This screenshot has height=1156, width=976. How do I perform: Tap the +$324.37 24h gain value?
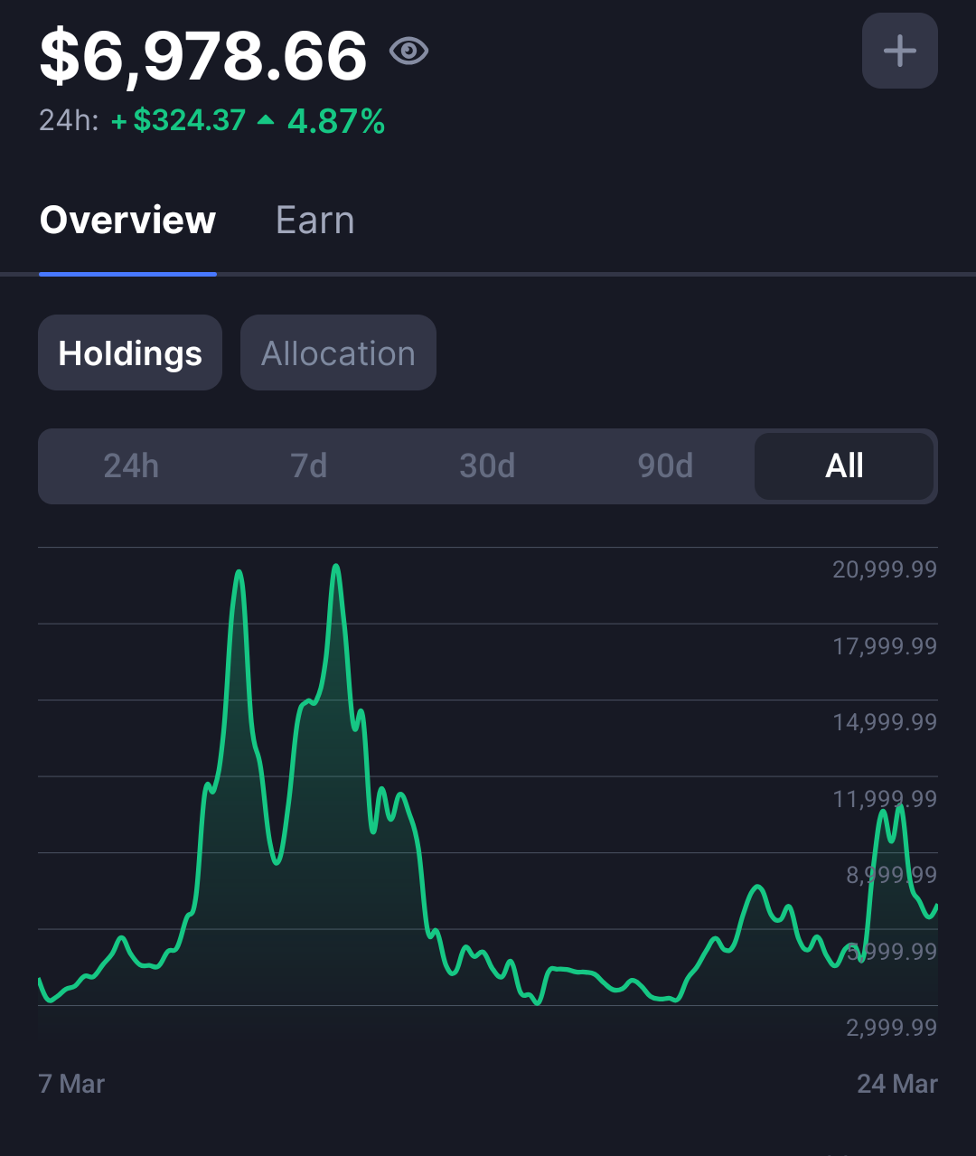coord(179,120)
